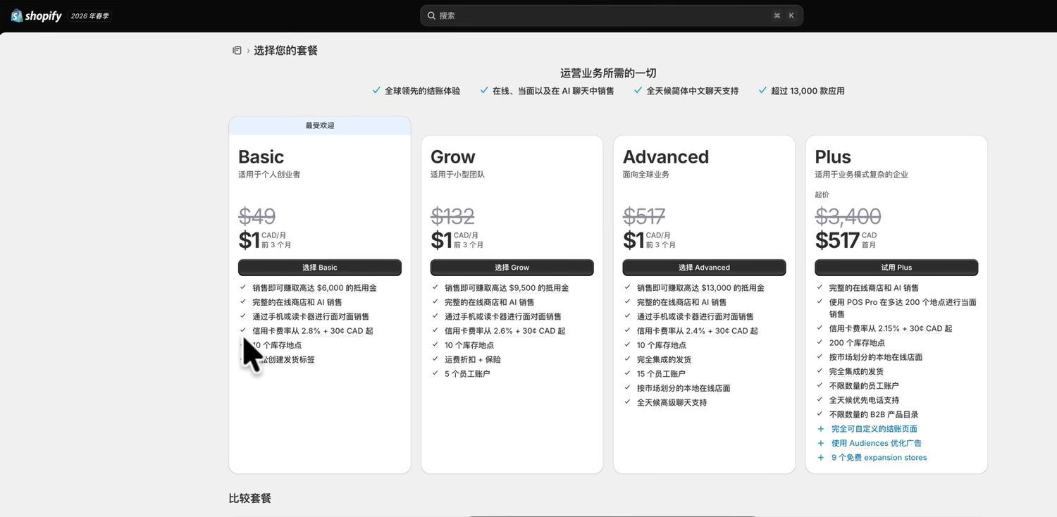Click 销售即可赚取高达 $6,000 的抵用金
This screenshot has width=1057, height=517.
tap(314, 288)
